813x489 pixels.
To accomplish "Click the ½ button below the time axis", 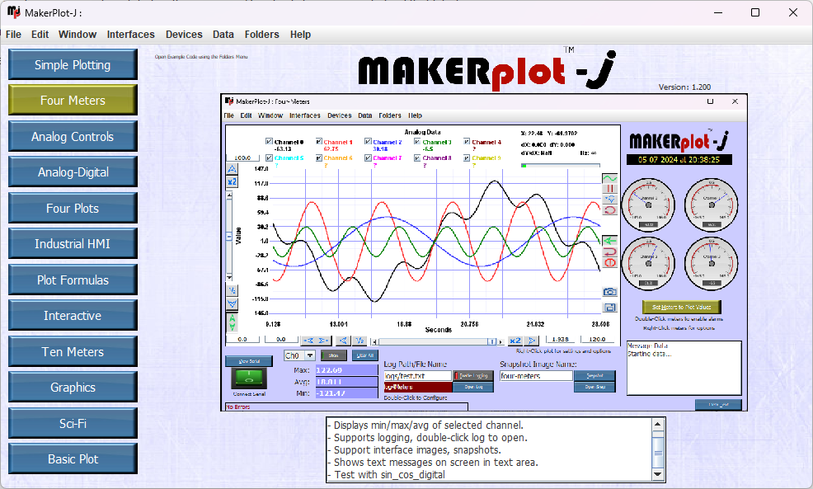I will click(x=360, y=341).
